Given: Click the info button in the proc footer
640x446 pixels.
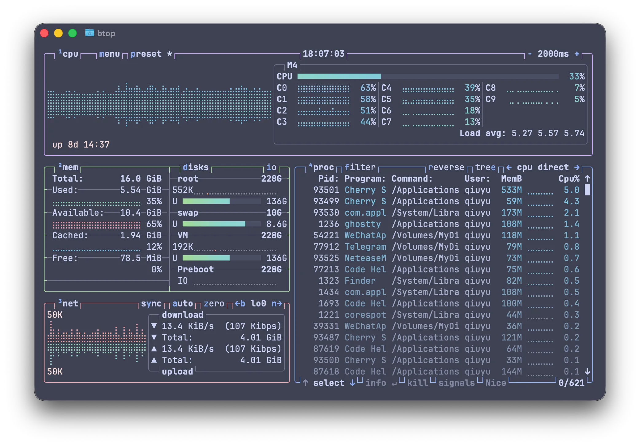Looking at the screenshot, I should click(x=376, y=383).
